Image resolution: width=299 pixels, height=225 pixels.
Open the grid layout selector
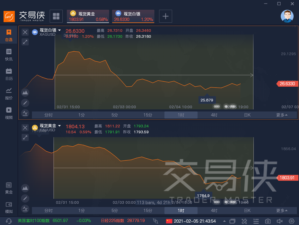coord(56,16)
